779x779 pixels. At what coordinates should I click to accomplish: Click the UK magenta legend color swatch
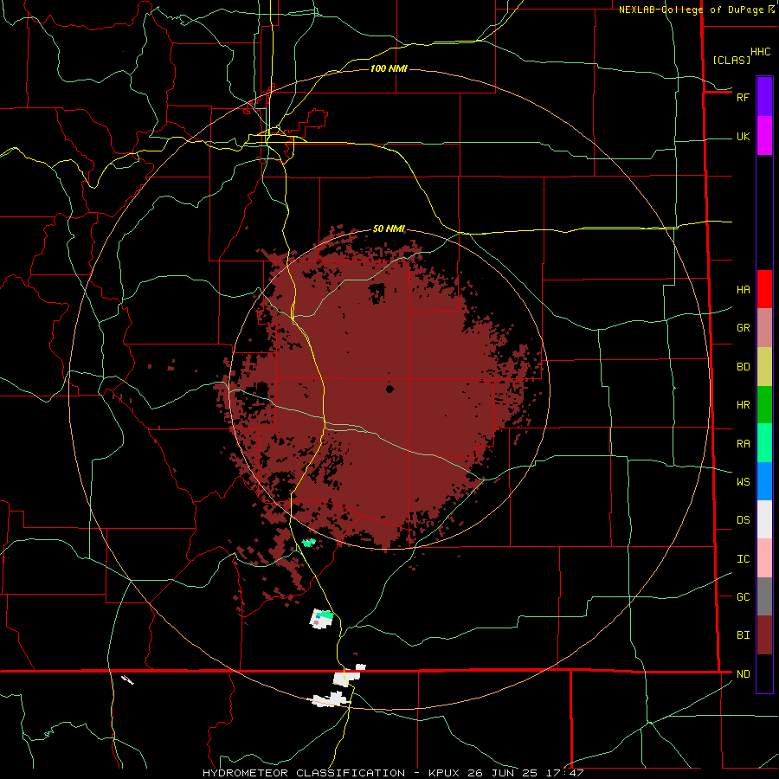pyautogui.click(x=764, y=136)
